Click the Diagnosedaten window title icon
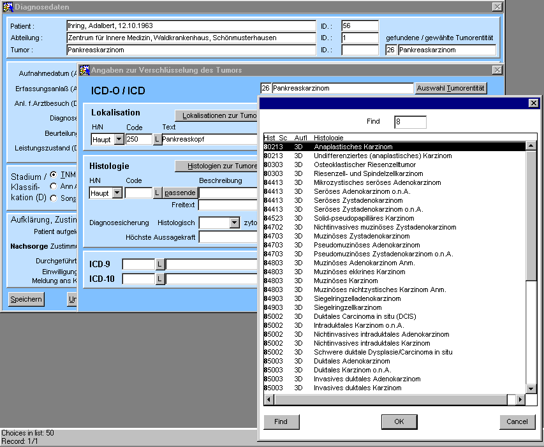Image resolution: width=544 pixels, height=447 pixels. click(x=8, y=6)
